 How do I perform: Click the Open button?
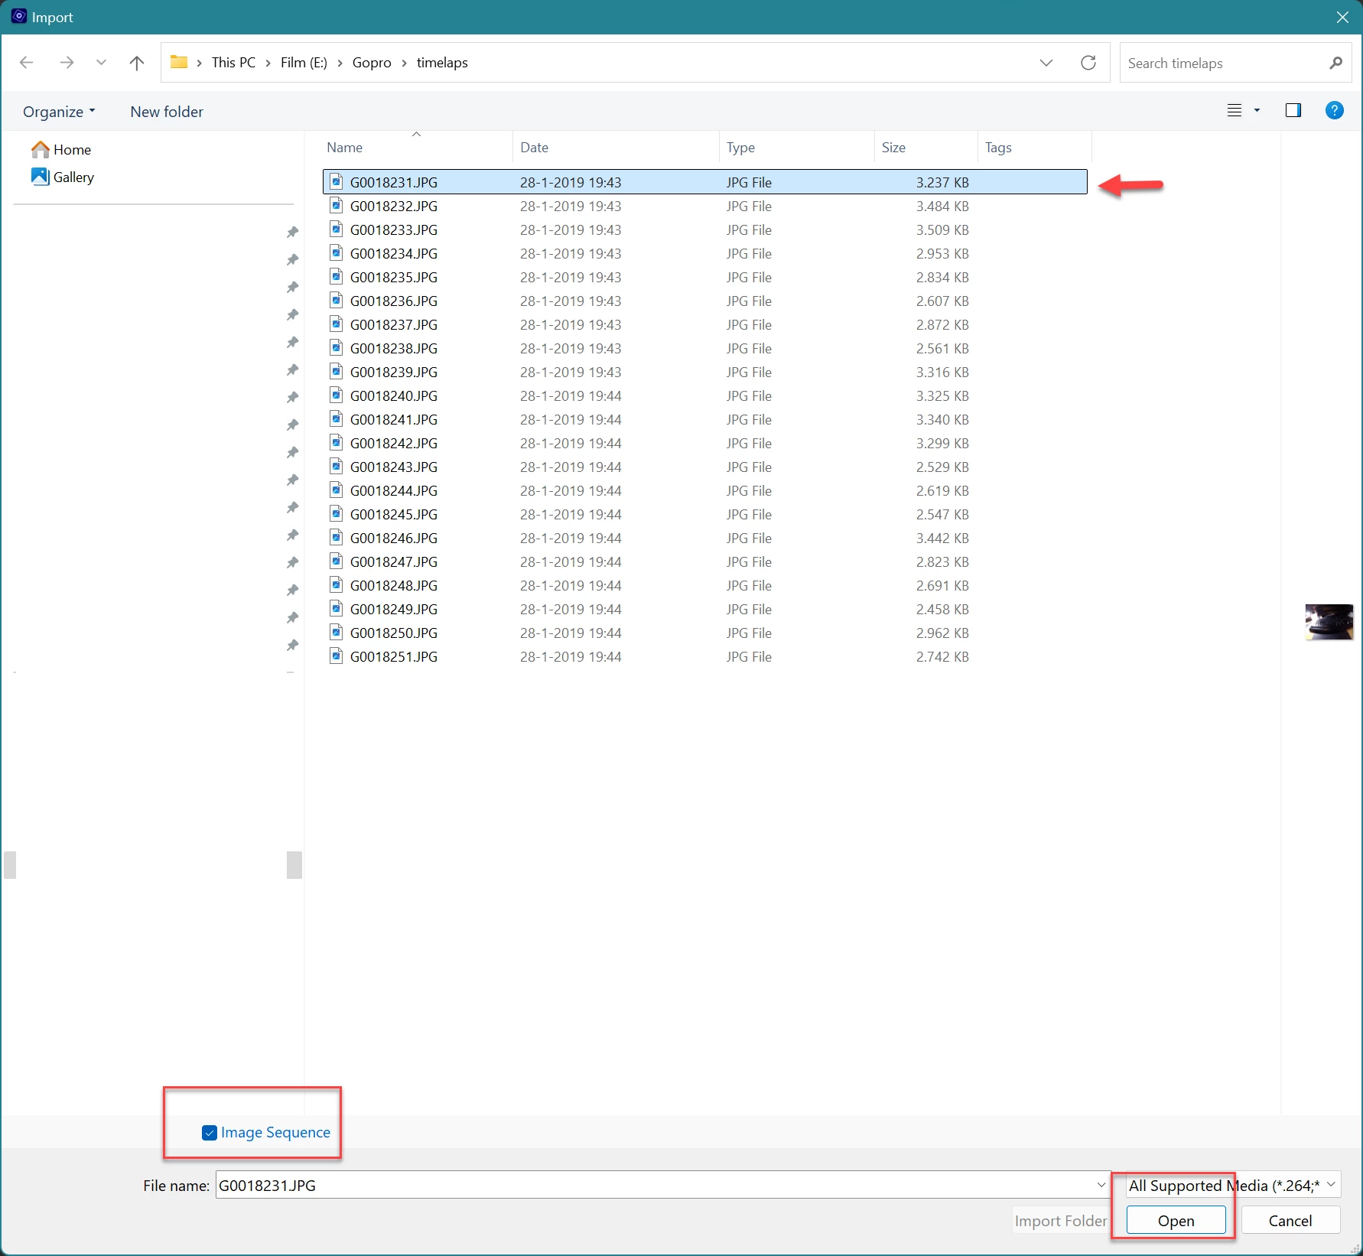[x=1176, y=1221]
